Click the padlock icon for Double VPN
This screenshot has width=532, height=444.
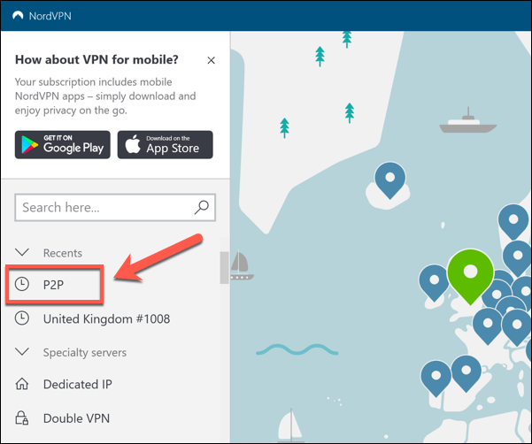(x=22, y=417)
